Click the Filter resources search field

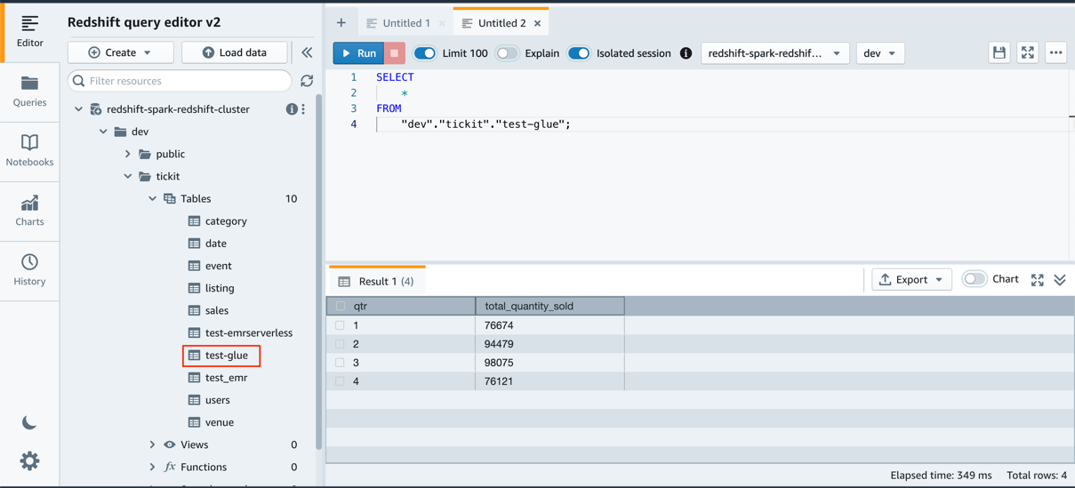click(x=181, y=81)
